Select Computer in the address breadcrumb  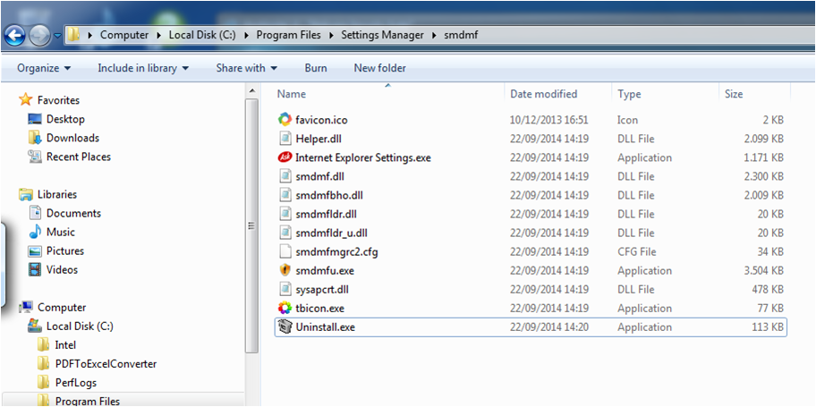(x=124, y=35)
